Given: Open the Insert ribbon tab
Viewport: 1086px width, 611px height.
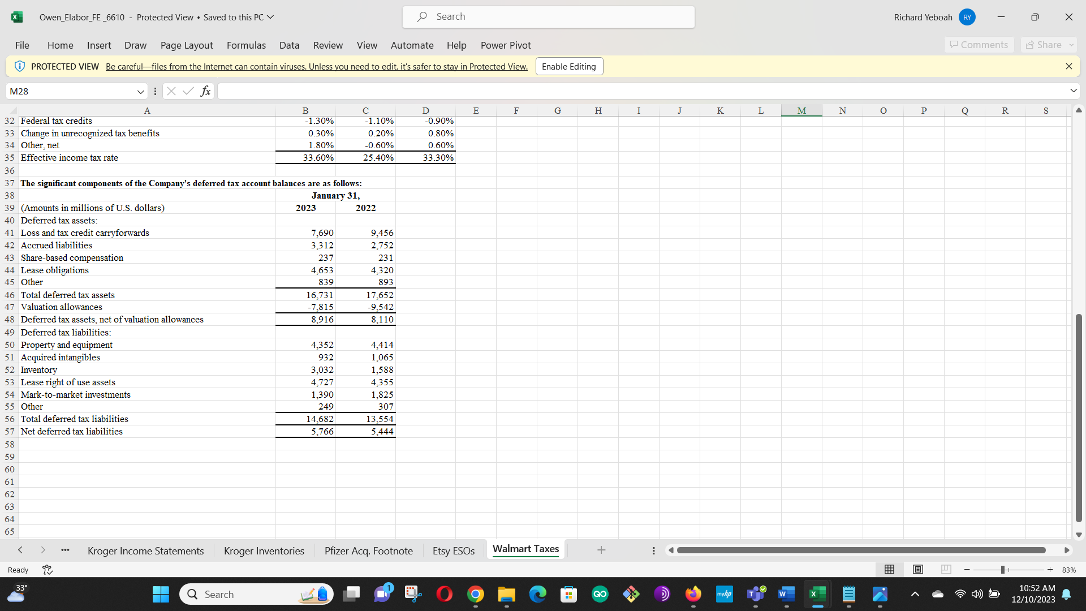Looking at the screenshot, I should click(99, 45).
